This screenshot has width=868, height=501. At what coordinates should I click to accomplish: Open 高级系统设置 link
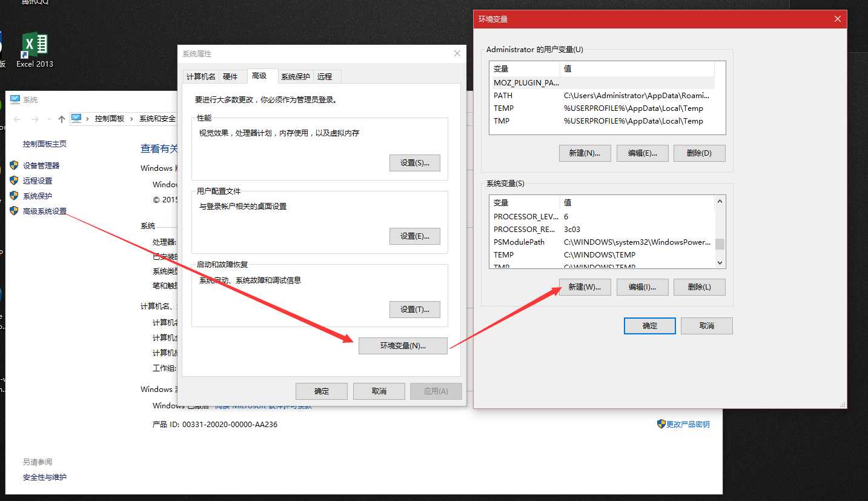[45, 211]
